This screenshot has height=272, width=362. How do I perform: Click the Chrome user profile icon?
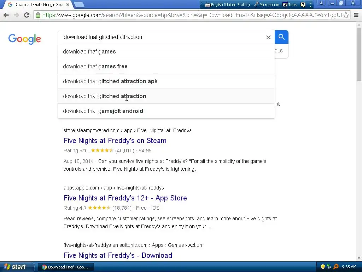(x=321, y=3)
